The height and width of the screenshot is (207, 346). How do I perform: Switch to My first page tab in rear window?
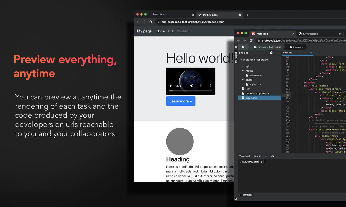220,15
